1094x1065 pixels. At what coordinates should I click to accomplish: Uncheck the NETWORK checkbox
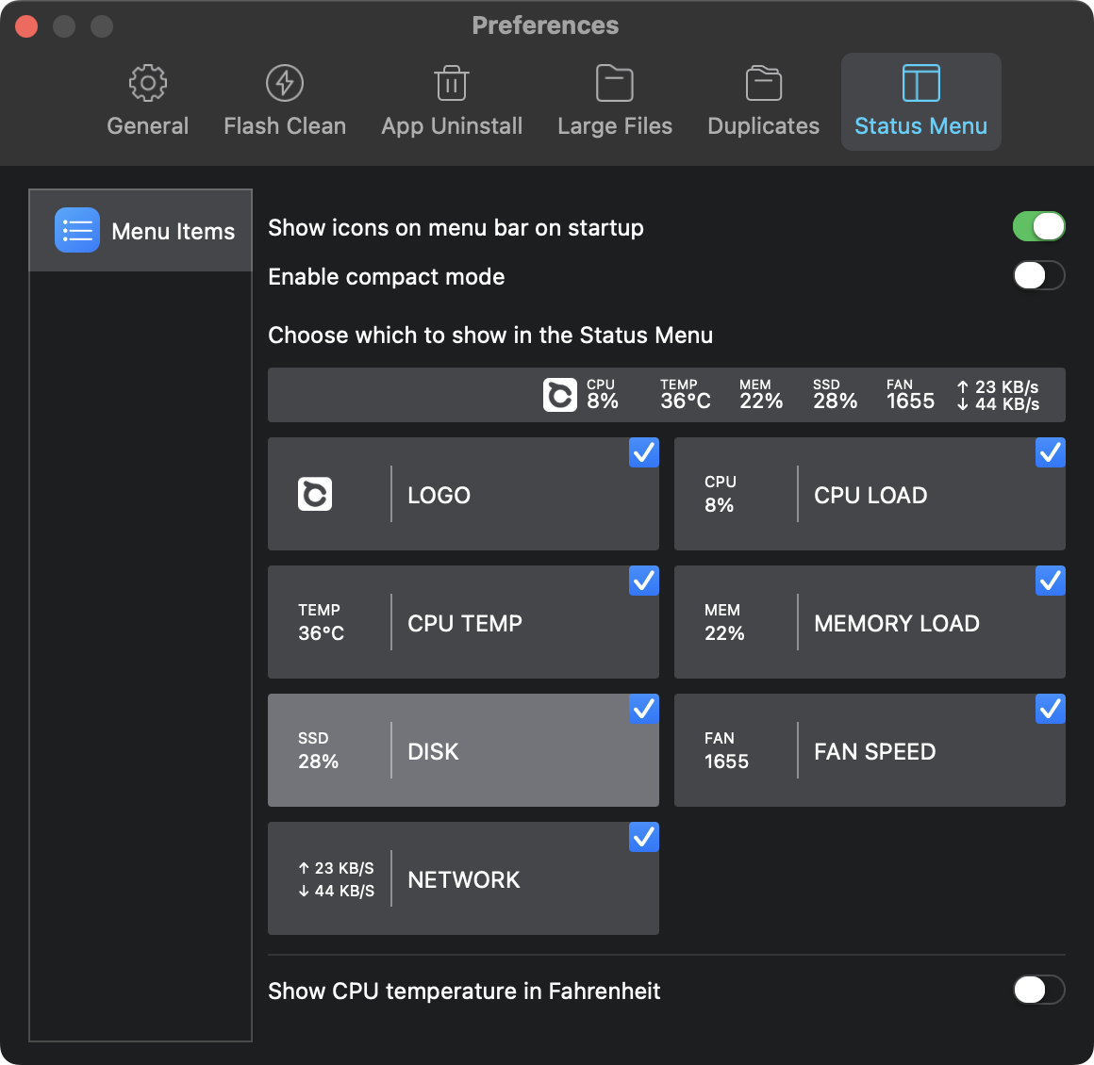pyautogui.click(x=643, y=838)
